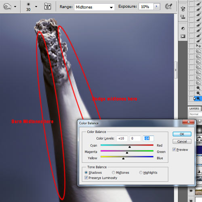The image size is (202, 202).
Task: Open the Normal blend mode dropdown
Action: click(196, 114)
